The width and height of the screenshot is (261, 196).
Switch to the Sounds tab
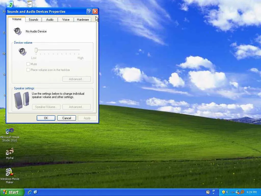click(x=33, y=19)
